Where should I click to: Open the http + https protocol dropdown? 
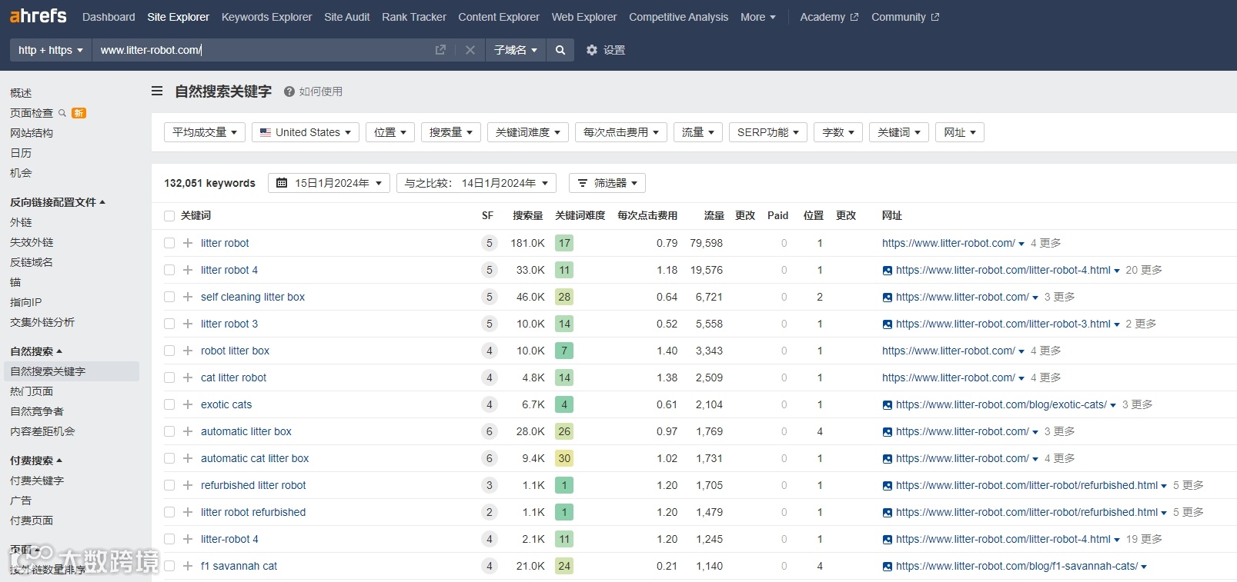tap(51, 50)
